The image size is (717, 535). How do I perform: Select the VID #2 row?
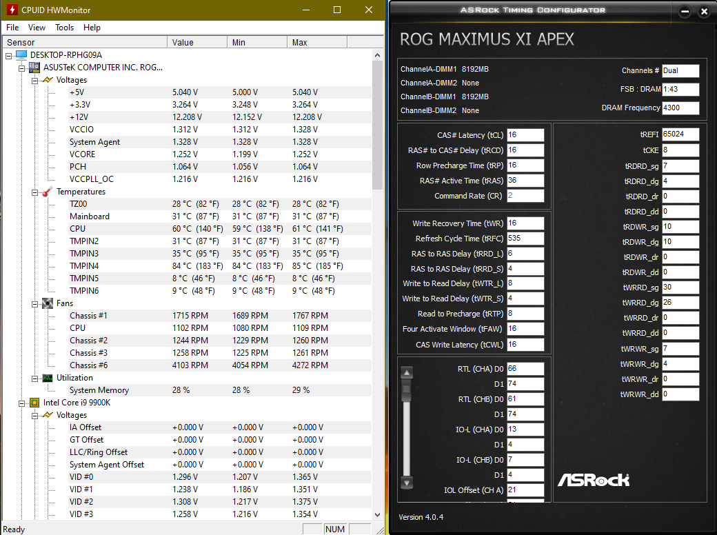point(220,502)
